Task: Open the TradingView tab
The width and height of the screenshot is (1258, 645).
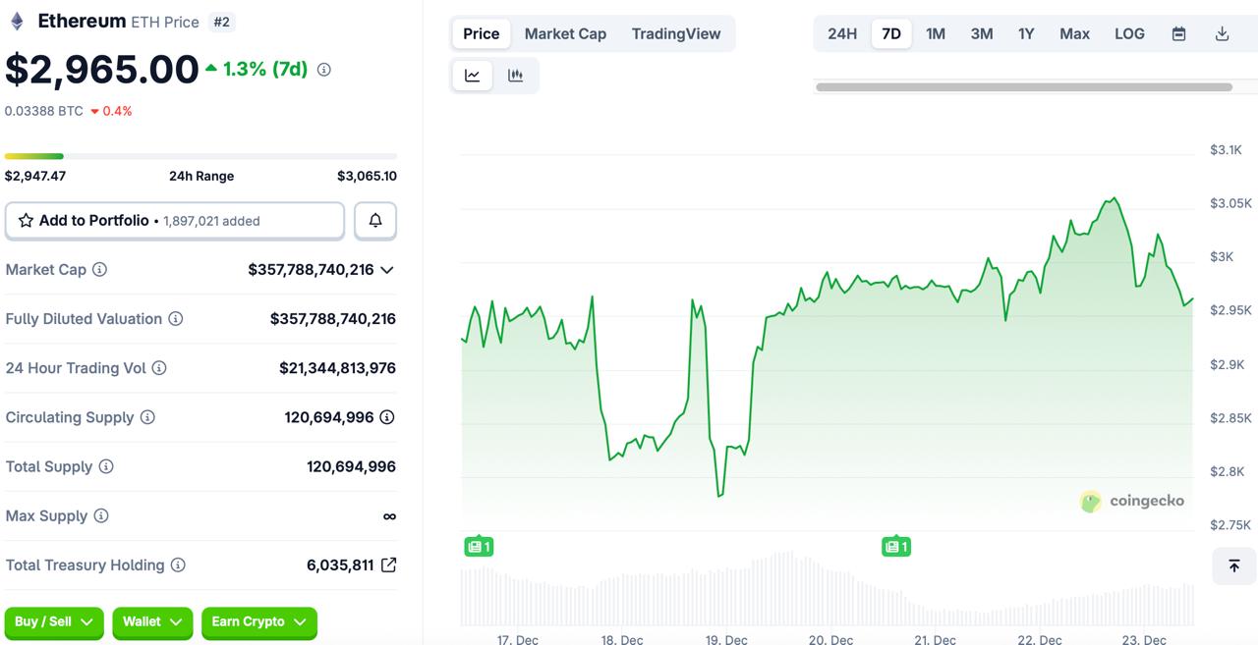Action: click(x=676, y=32)
